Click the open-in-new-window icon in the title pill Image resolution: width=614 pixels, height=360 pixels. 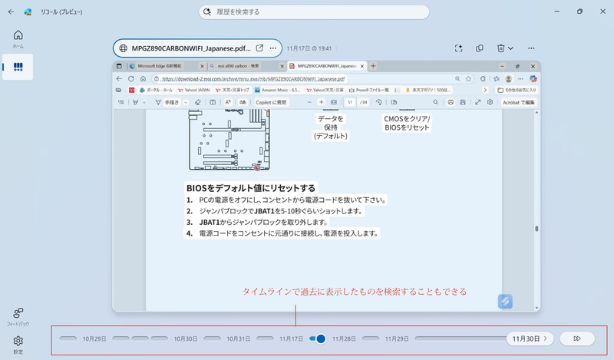pyautogui.click(x=259, y=48)
